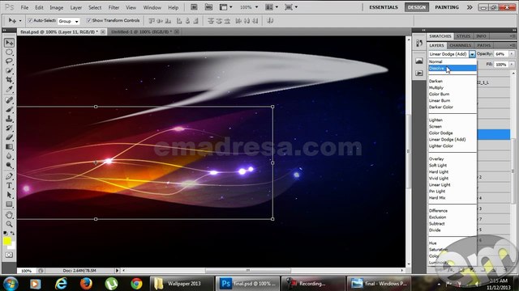Select the Horizontal Type tool
Viewport: 519px width, 291px height.
(9, 185)
